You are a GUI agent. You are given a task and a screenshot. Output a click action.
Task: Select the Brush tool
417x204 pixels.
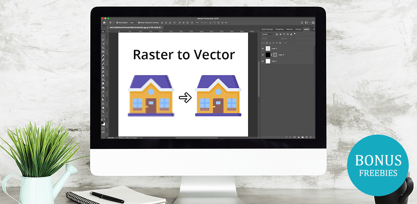[103, 64]
